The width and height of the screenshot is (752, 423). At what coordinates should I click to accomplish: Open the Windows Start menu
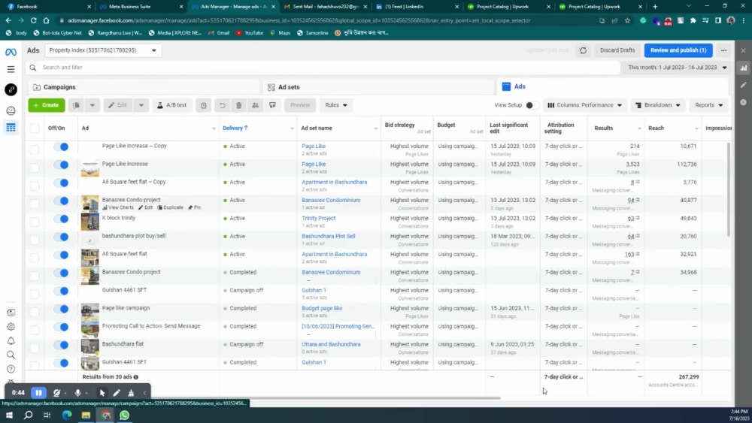[9, 415]
